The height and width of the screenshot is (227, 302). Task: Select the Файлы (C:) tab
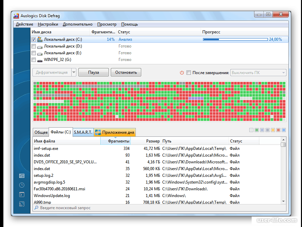tap(61, 132)
